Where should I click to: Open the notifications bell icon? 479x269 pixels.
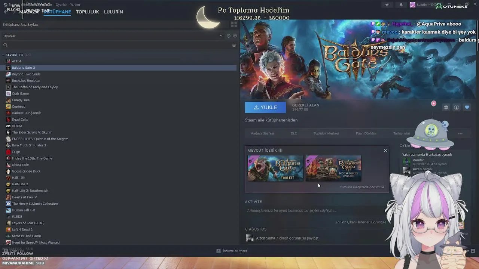click(x=401, y=5)
